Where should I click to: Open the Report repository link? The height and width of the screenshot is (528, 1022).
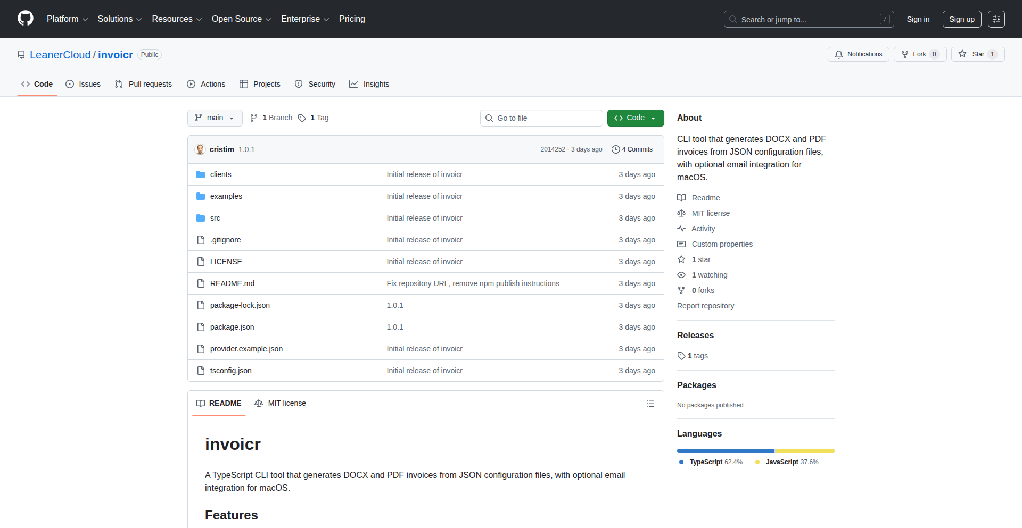point(705,306)
